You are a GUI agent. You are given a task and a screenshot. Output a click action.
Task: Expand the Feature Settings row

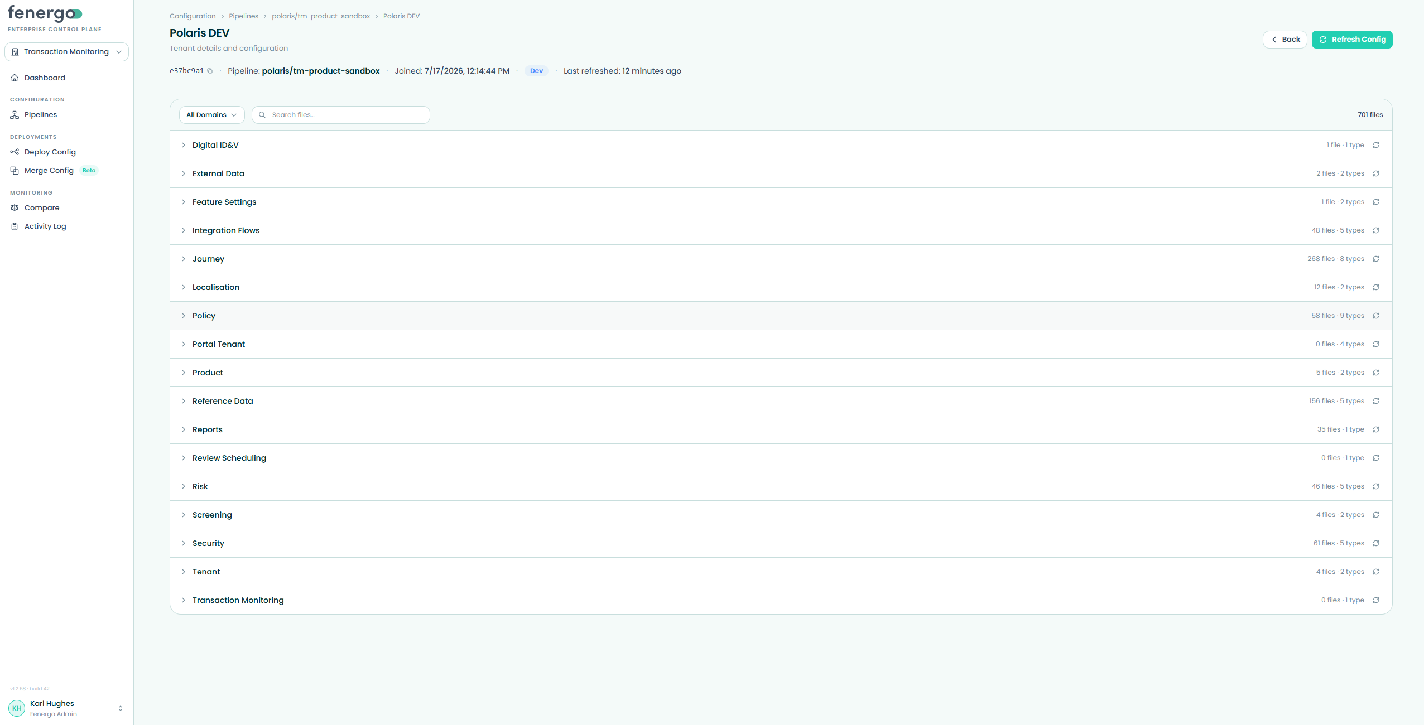(184, 202)
